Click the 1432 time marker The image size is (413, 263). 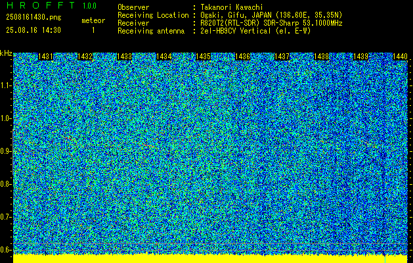[85, 56]
